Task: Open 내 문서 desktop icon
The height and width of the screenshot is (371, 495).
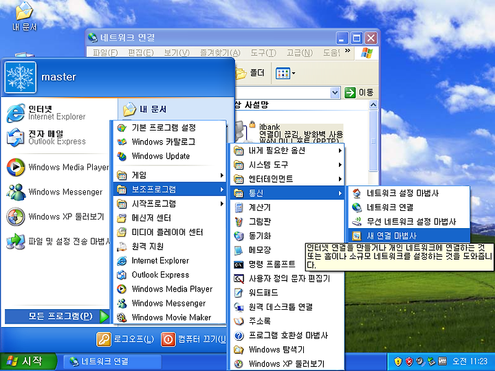Action: tap(24, 16)
